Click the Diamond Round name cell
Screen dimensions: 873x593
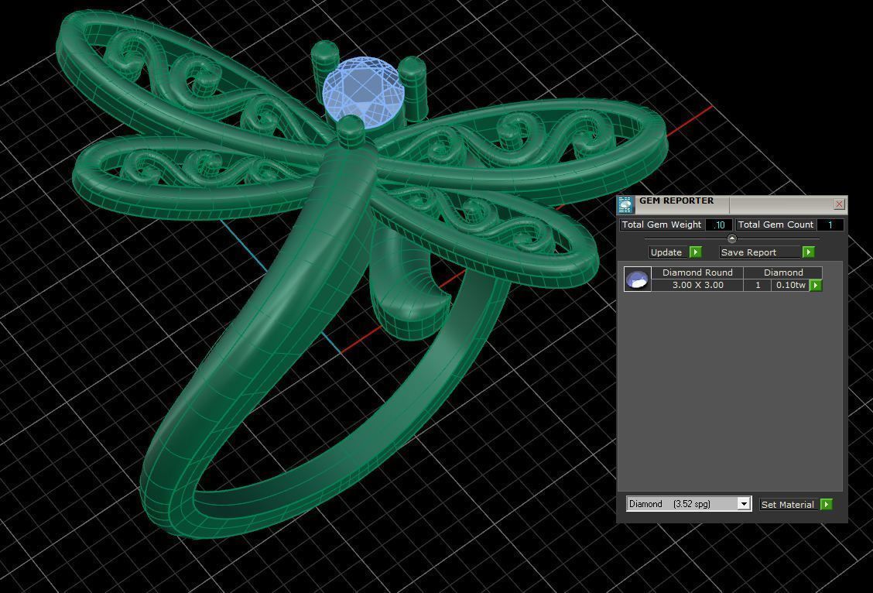(697, 273)
